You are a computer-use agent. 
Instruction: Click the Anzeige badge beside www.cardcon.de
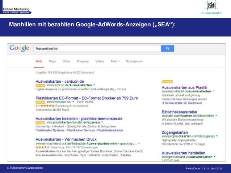click(40, 85)
